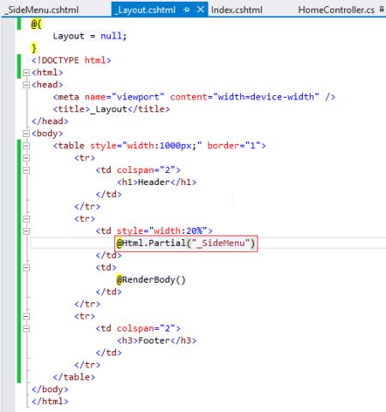Collapse the td colspan Footer cell region
Viewport: 386px width, 412px height.
pos(26,329)
